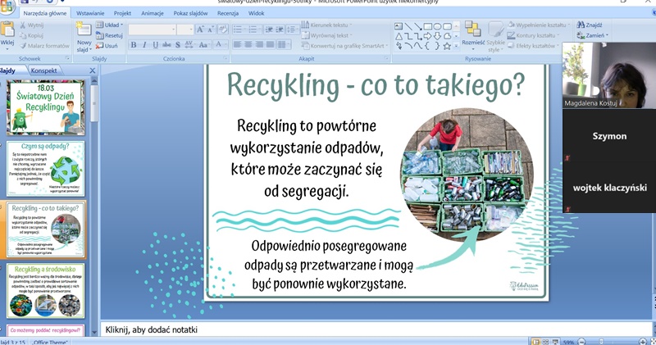The width and height of the screenshot is (656, 345).
Task: Toggle underline U formatting
Action: click(x=155, y=45)
